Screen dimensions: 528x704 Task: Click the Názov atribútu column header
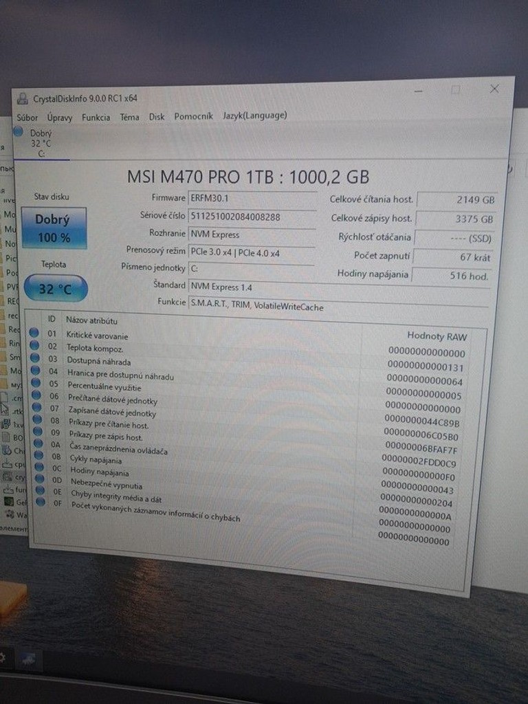coord(91,320)
